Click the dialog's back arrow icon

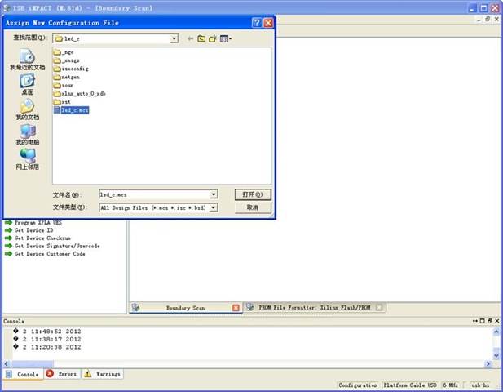pos(190,38)
